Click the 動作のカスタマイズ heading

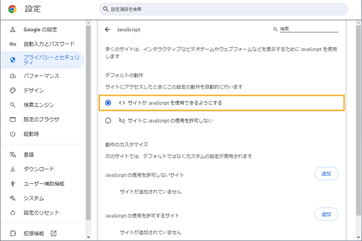(x=127, y=145)
